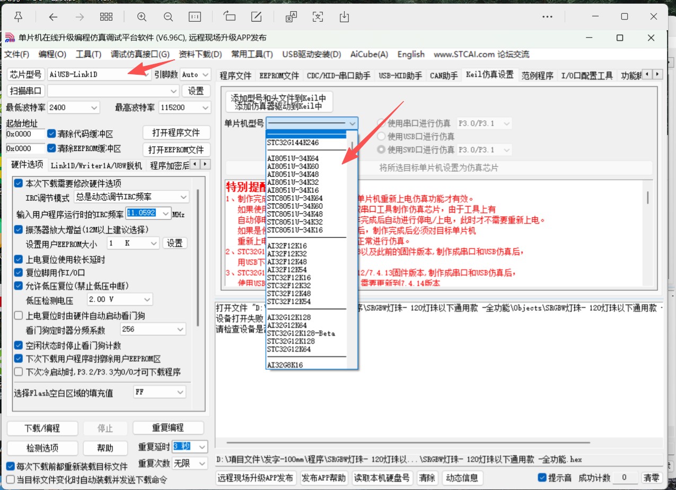The height and width of the screenshot is (490, 676).
Task: Open the thumbnail grid view icon
Action: (x=106, y=17)
